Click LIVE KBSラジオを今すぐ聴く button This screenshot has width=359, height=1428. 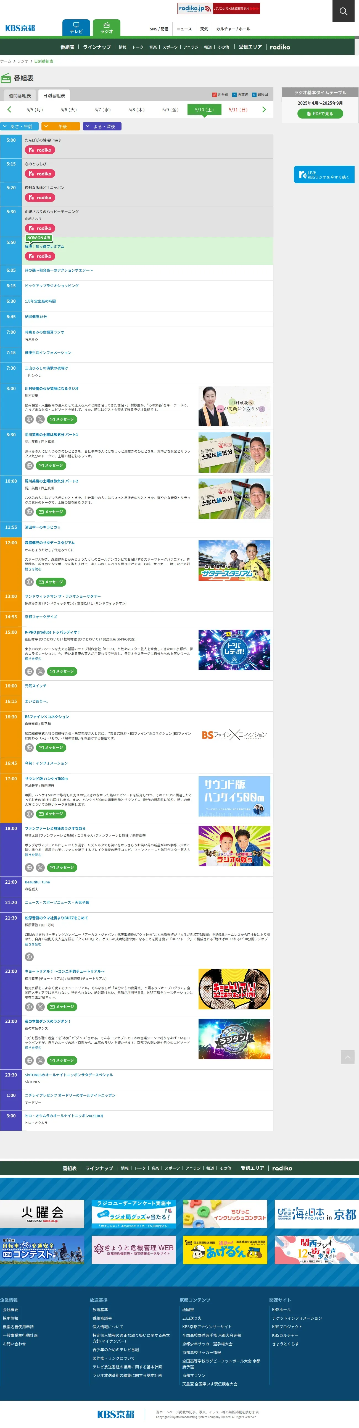[x=324, y=175]
